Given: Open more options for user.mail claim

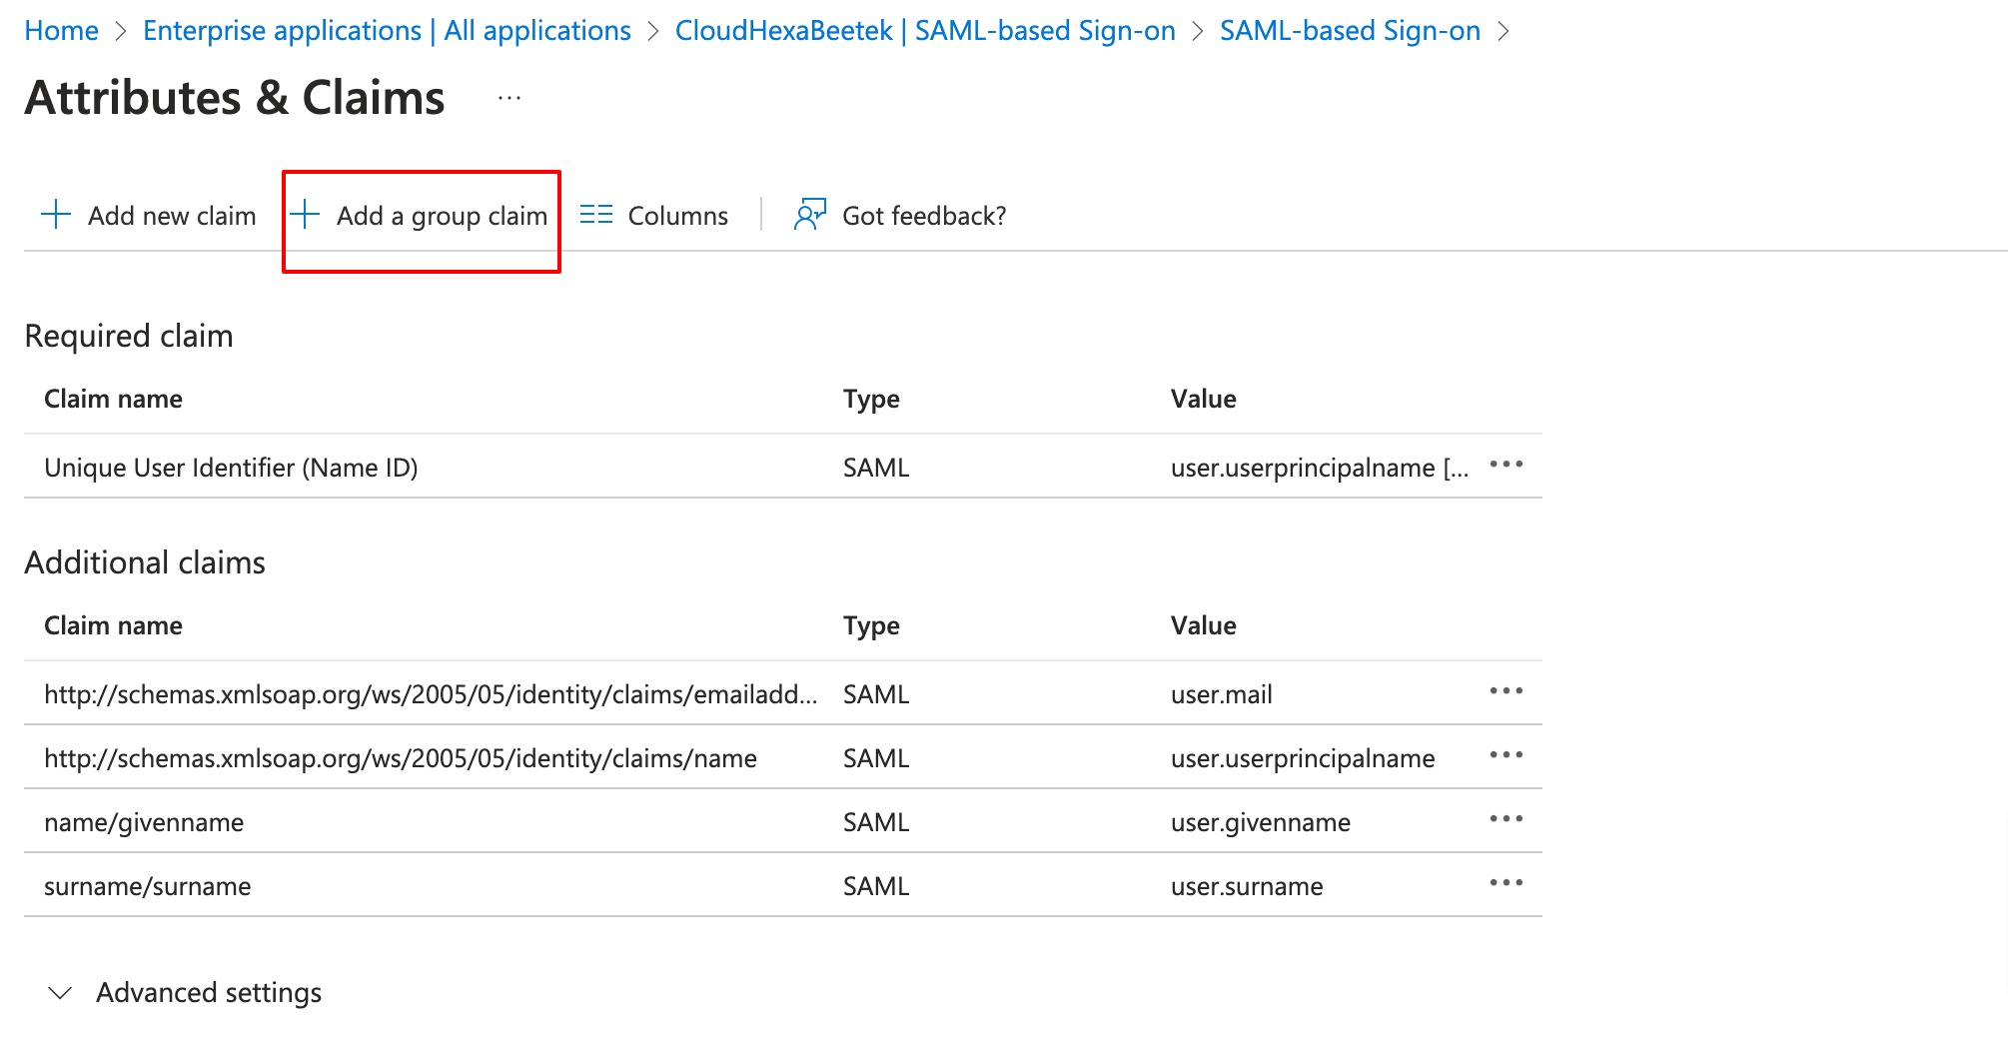Looking at the screenshot, I should [x=1506, y=692].
